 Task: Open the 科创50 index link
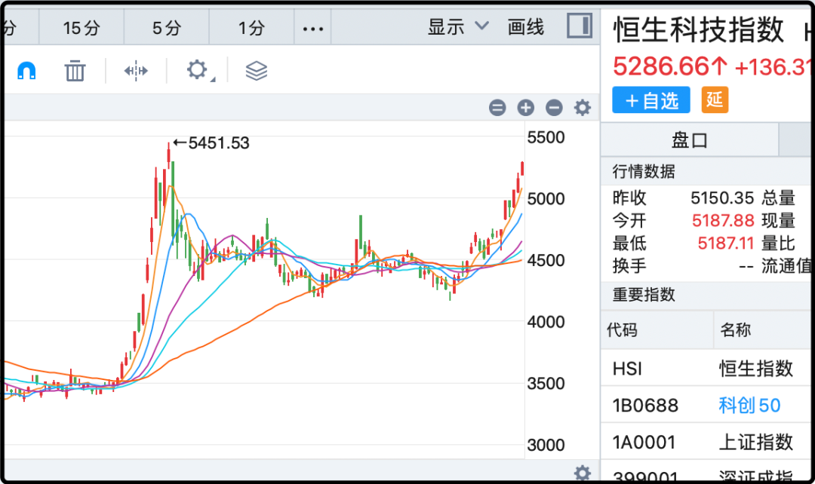(749, 406)
